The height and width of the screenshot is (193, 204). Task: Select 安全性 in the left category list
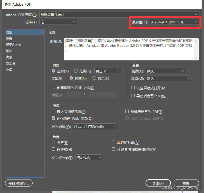(x=25, y=63)
